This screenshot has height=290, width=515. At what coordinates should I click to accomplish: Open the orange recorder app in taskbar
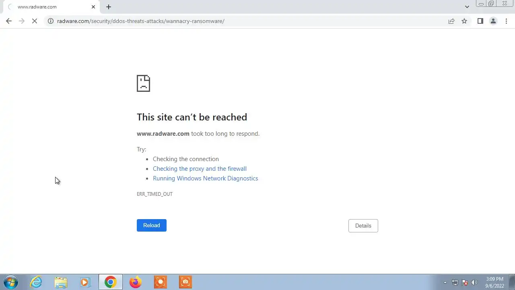click(x=161, y=282)
